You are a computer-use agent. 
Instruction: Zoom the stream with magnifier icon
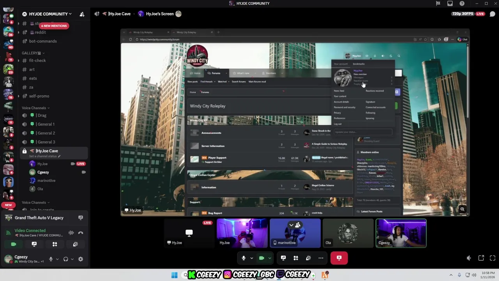click(462, 209)
